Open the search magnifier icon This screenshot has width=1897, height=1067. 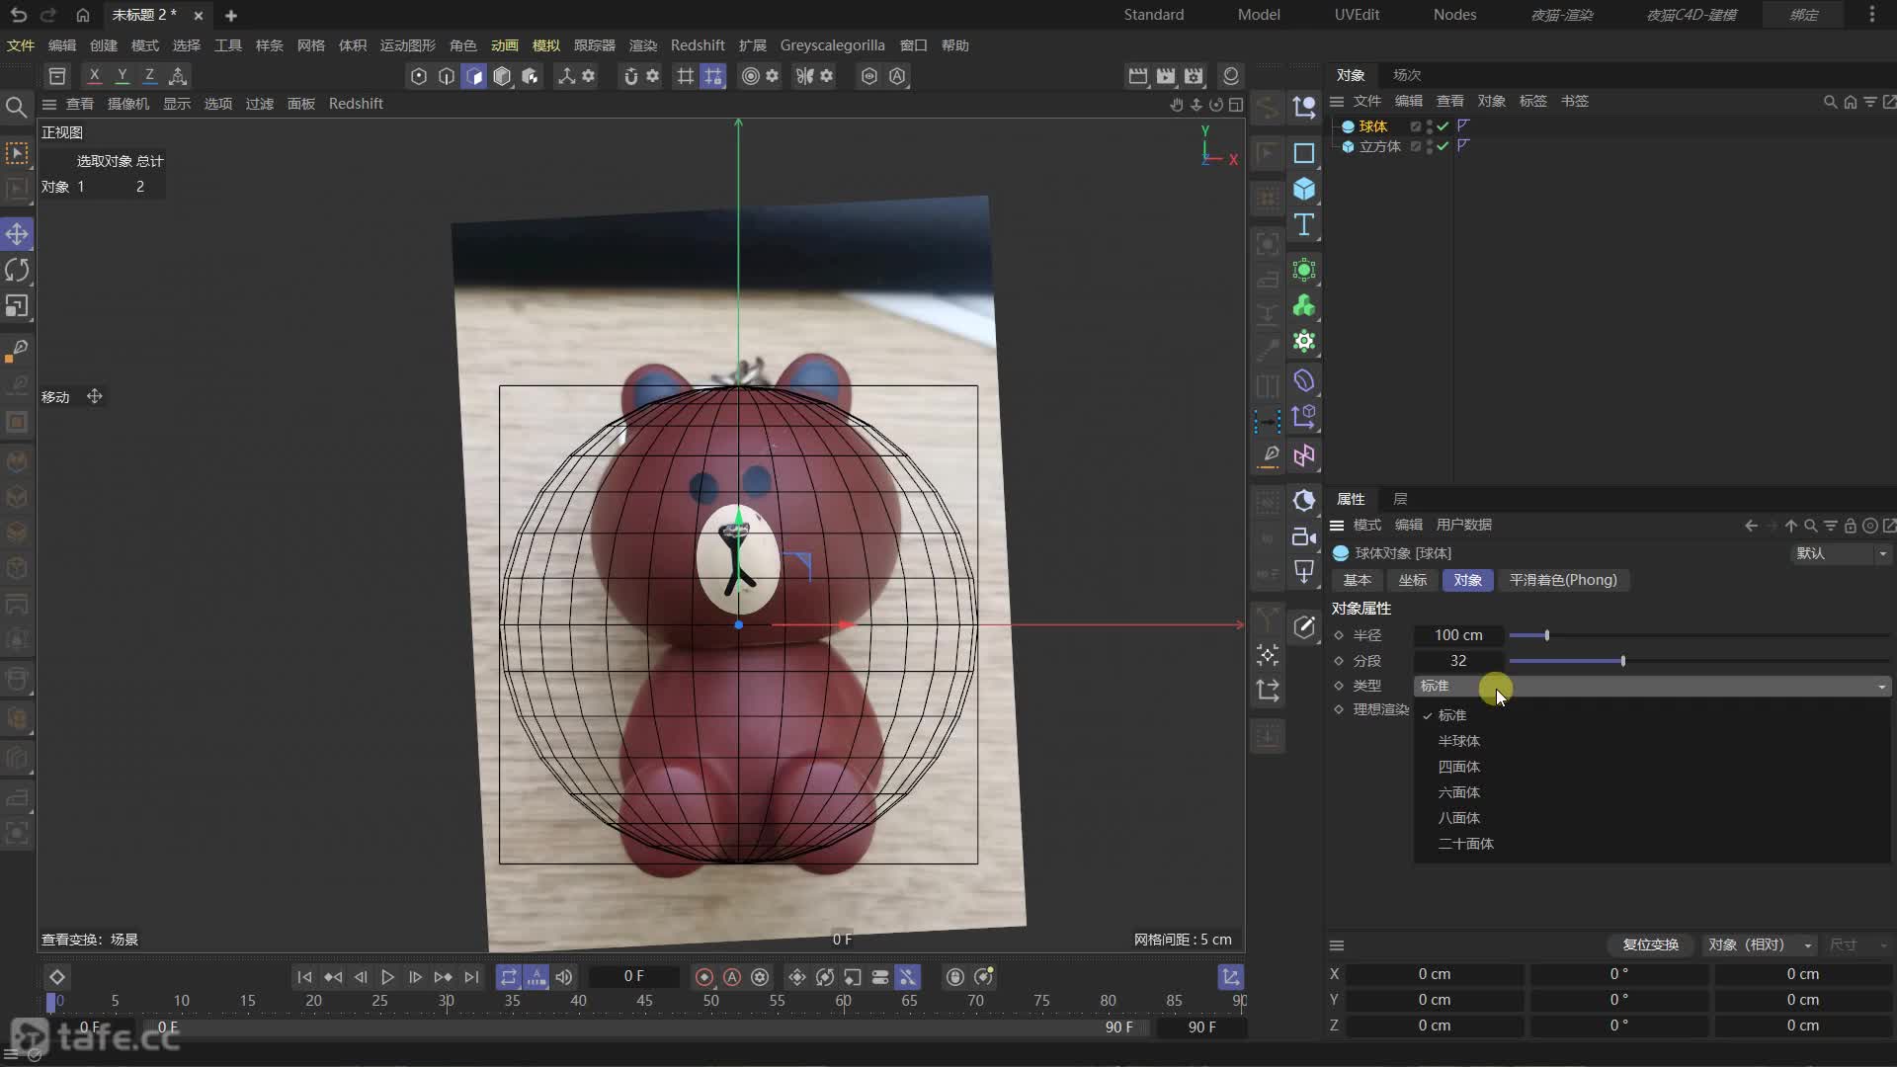coord(16,107)
